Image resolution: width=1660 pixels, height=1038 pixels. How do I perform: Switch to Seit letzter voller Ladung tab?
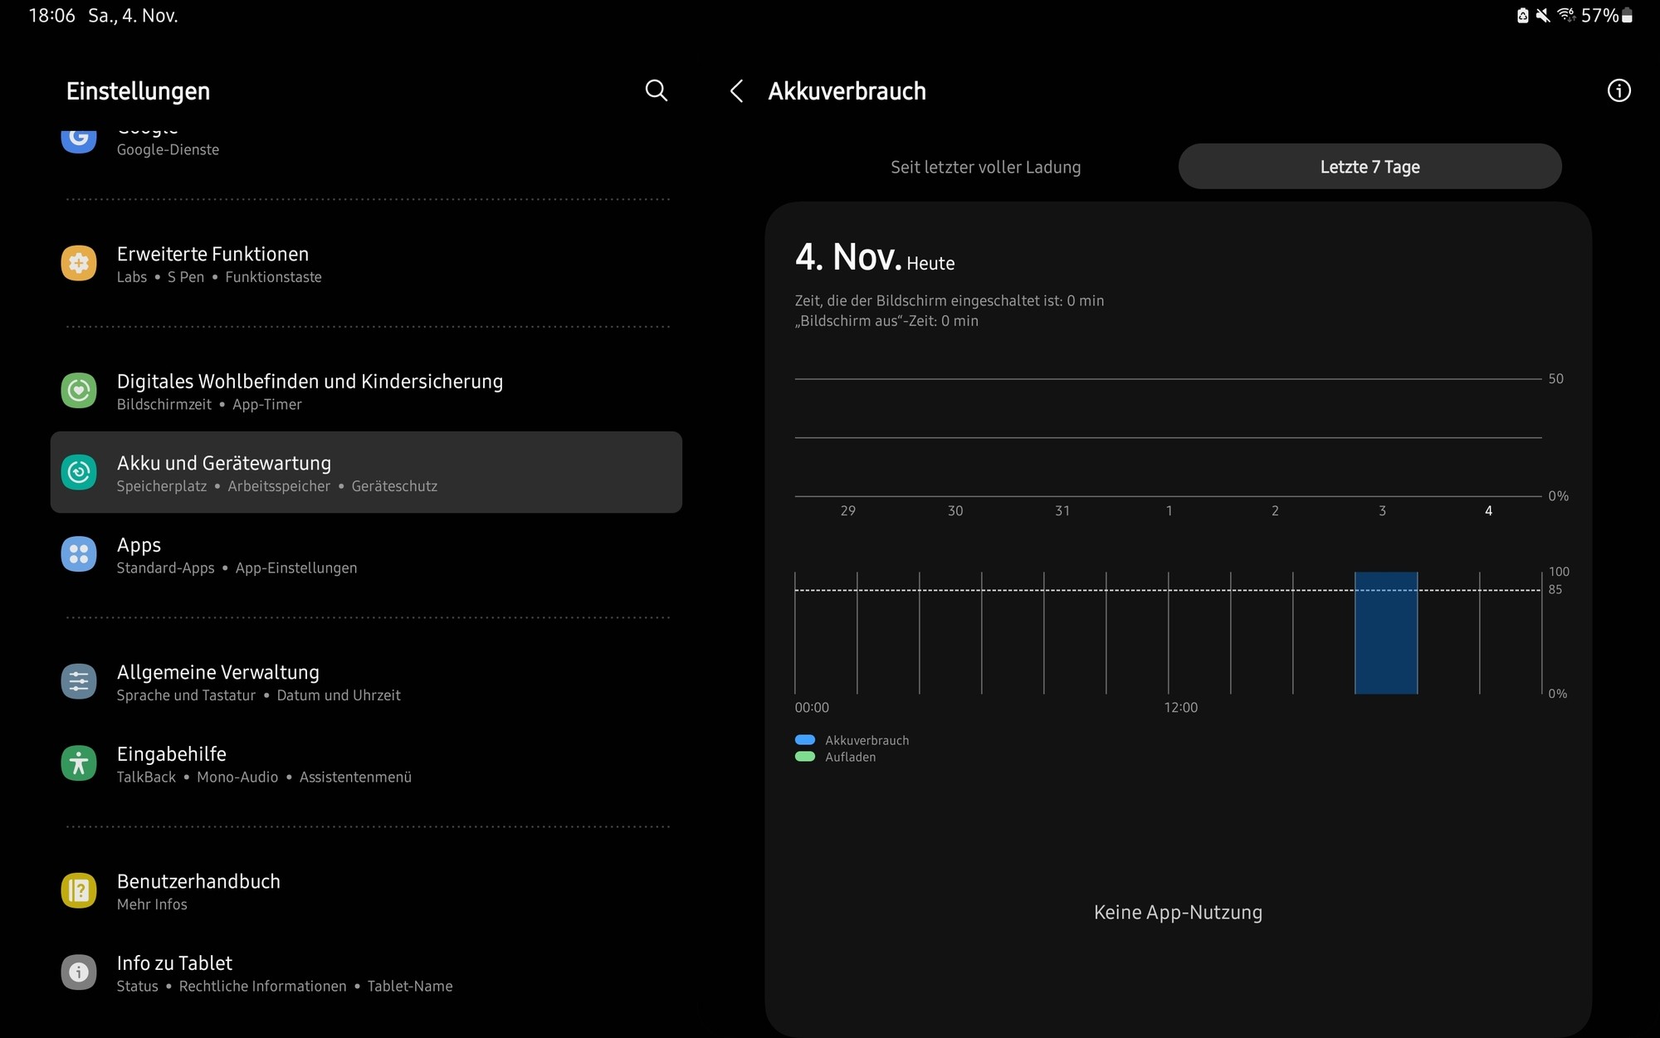click(985, 167)
